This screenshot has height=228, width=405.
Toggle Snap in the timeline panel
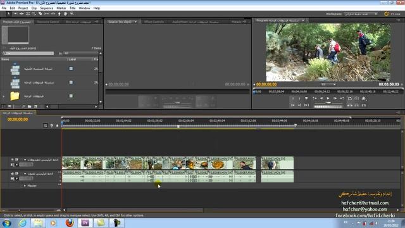point(46,125)
